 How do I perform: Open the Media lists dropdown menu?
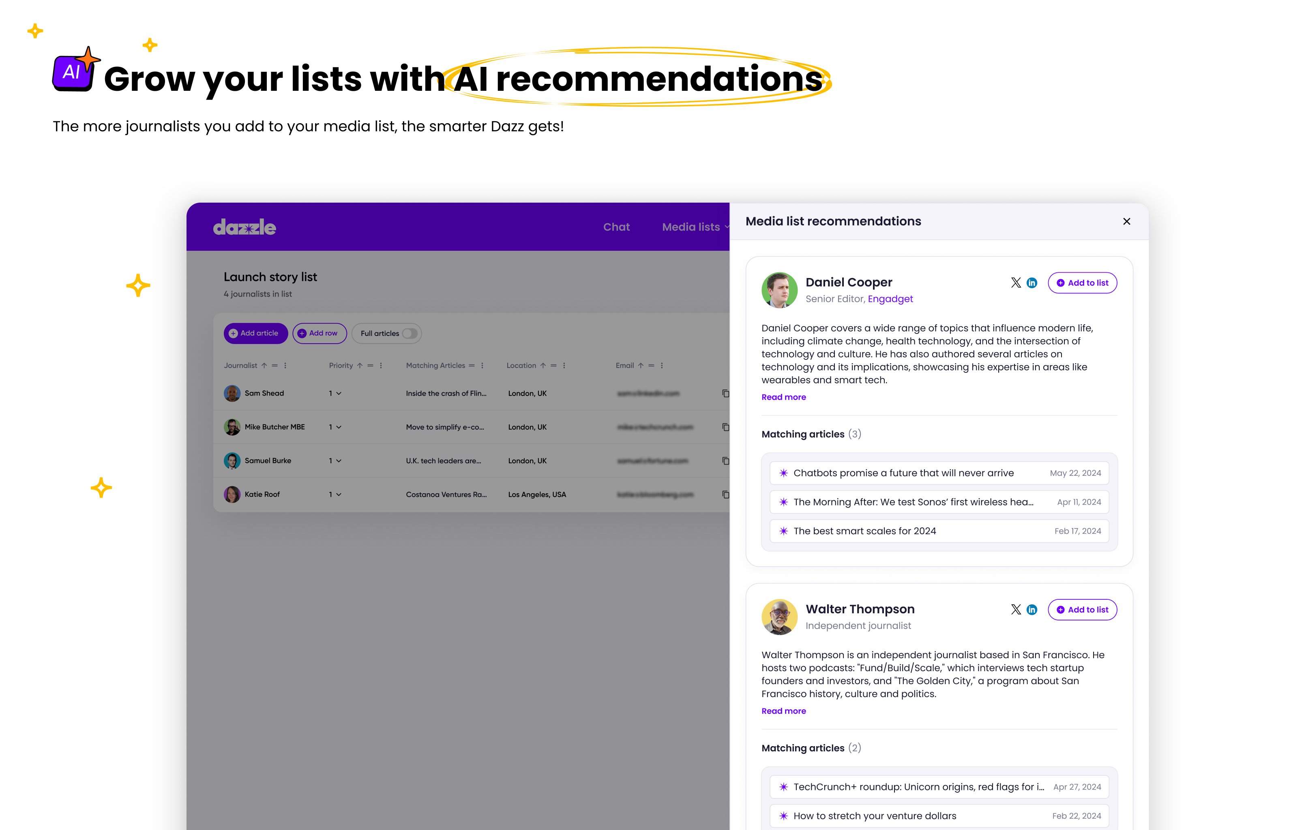coord(695,227)
